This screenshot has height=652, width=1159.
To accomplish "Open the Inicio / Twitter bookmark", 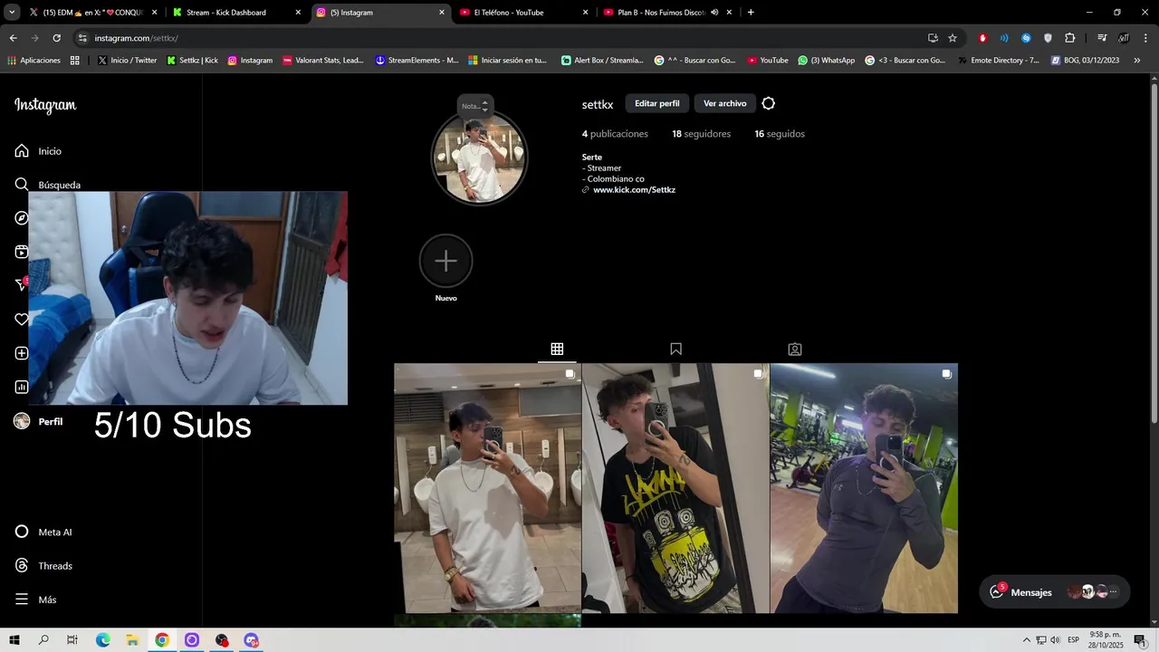I will coord(127,61).
